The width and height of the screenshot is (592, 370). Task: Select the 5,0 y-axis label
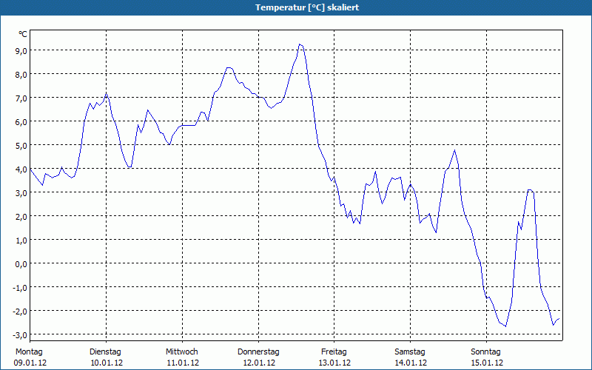point(21,145)
